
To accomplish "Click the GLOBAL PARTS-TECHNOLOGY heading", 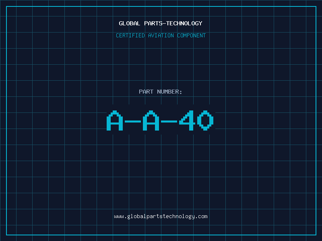I will pos(161,23).
